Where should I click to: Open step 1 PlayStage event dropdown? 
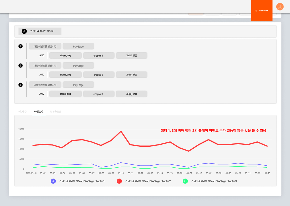(x=78, y=46)
